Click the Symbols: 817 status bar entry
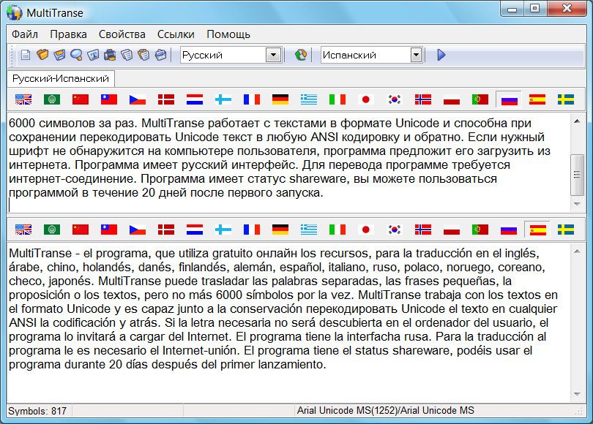Viewport: 593px width, 424px height. (37, 411)
